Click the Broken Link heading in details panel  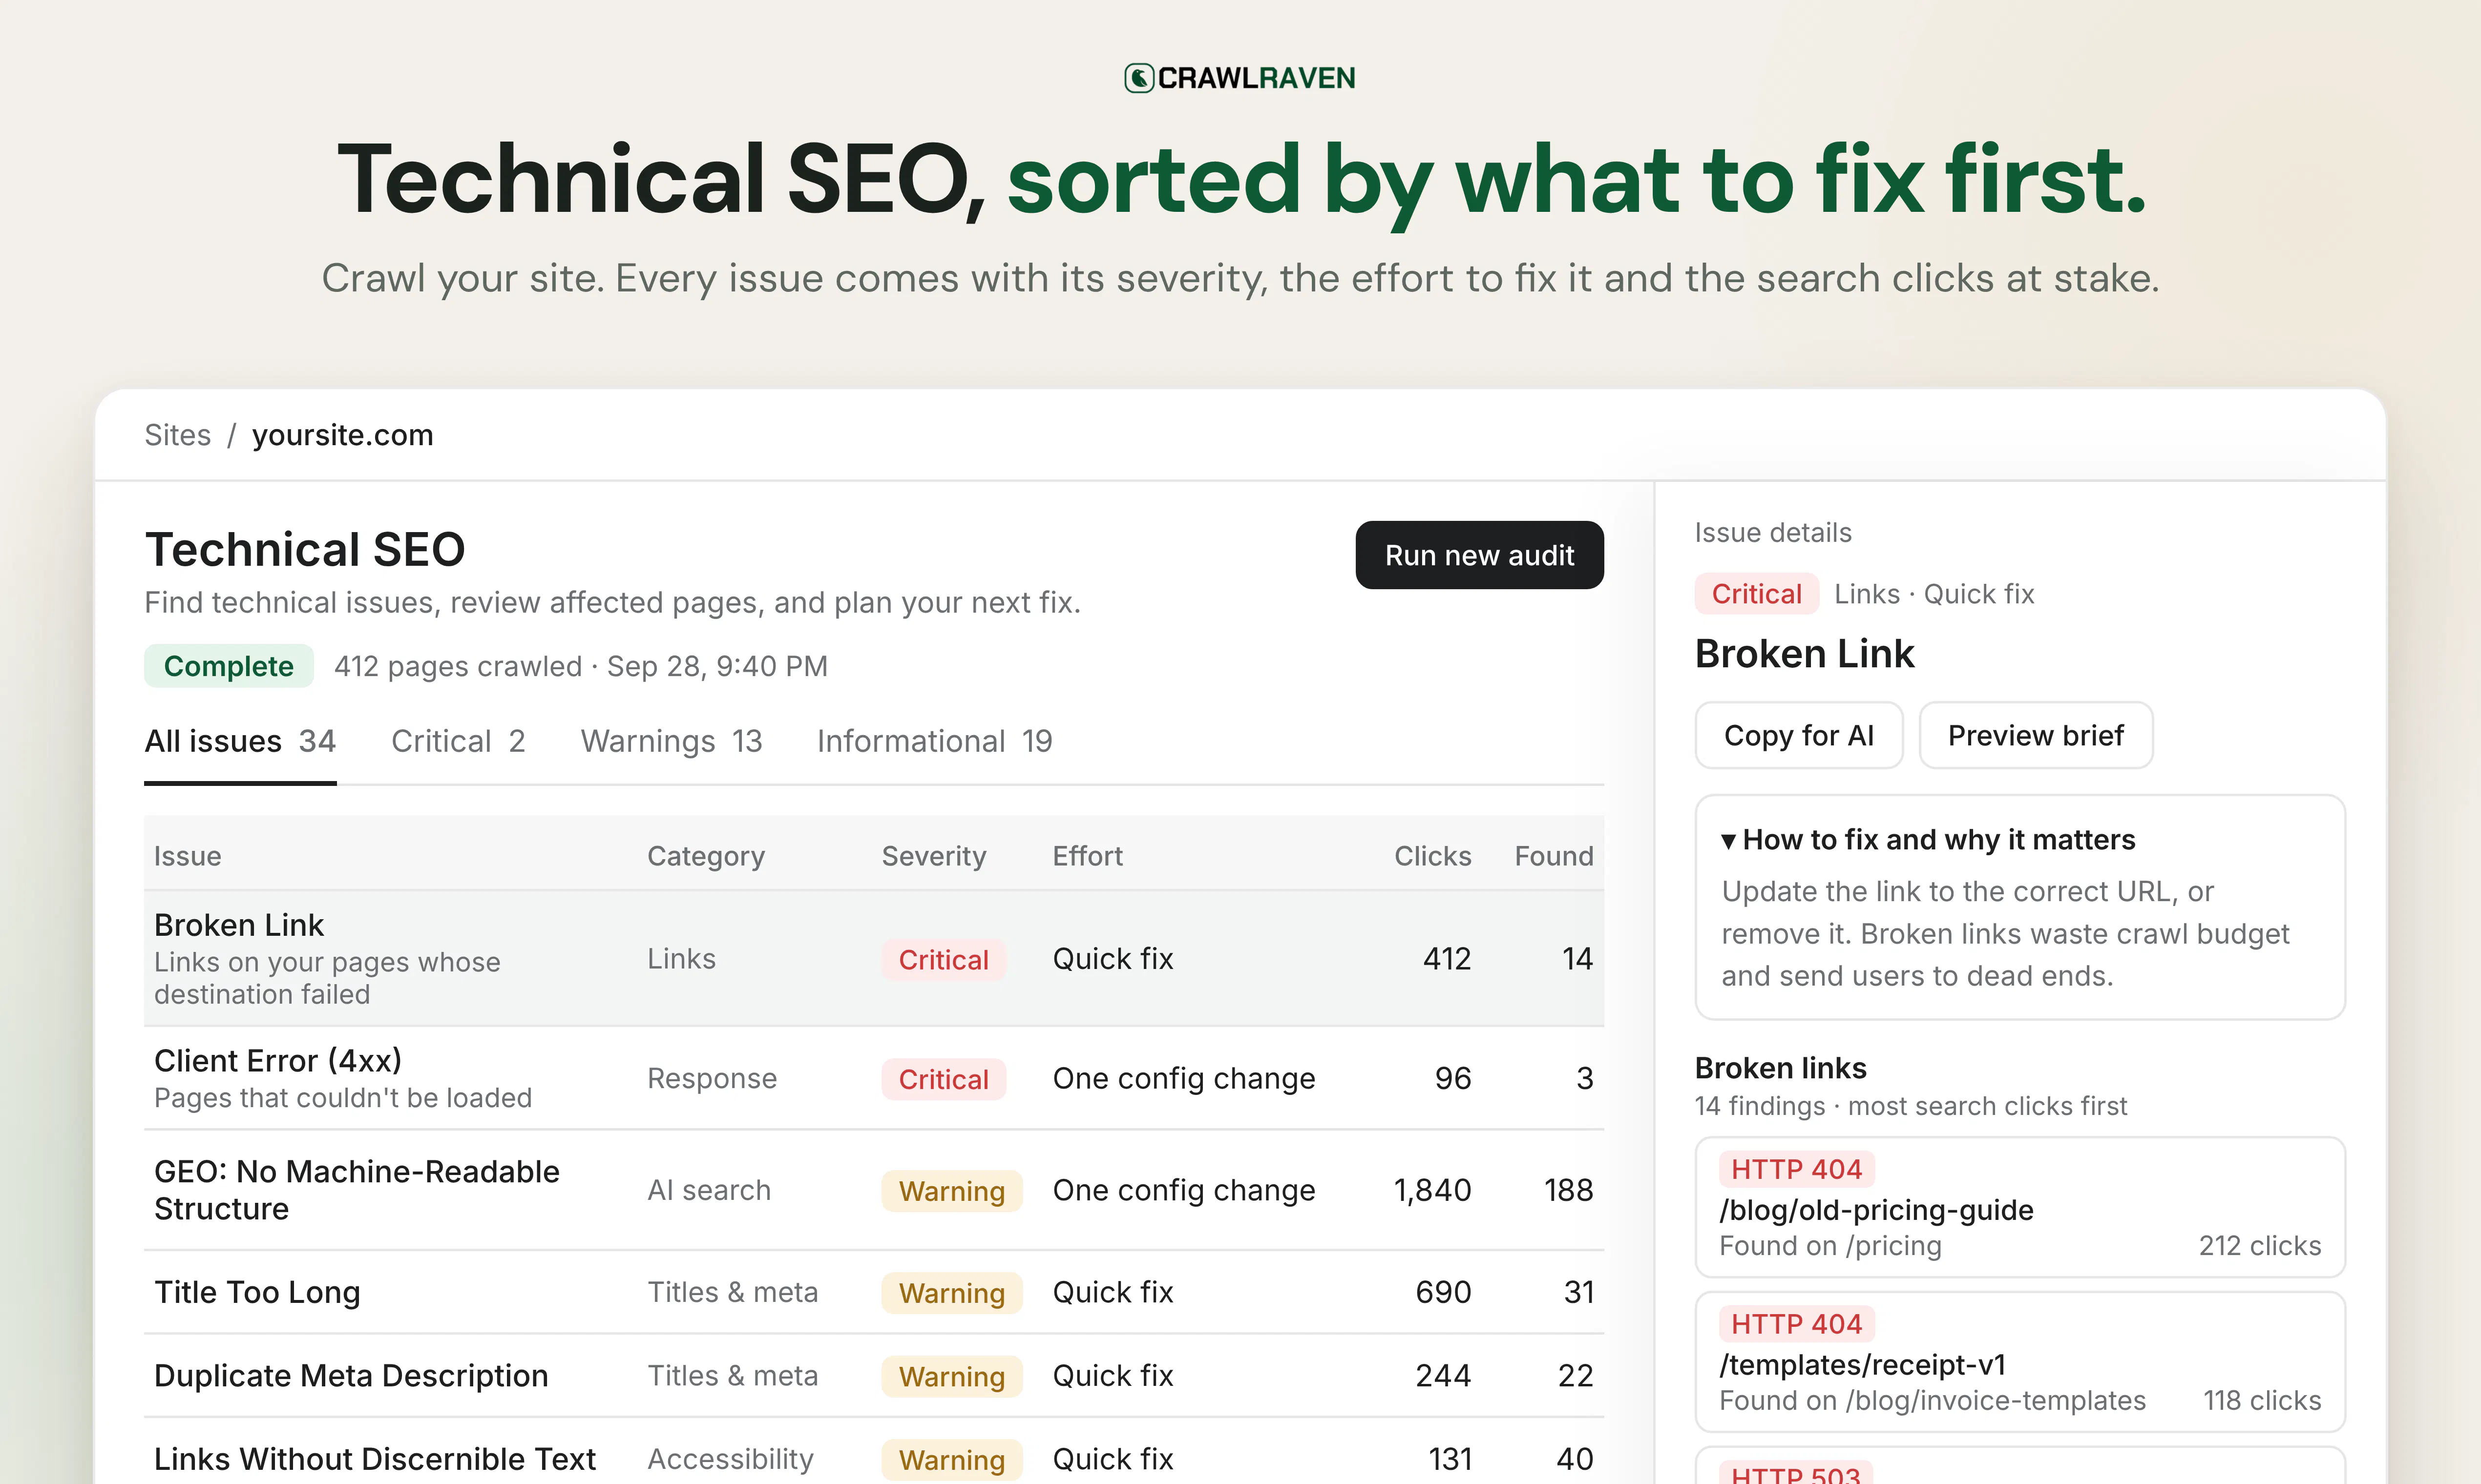click(1805, 654)
